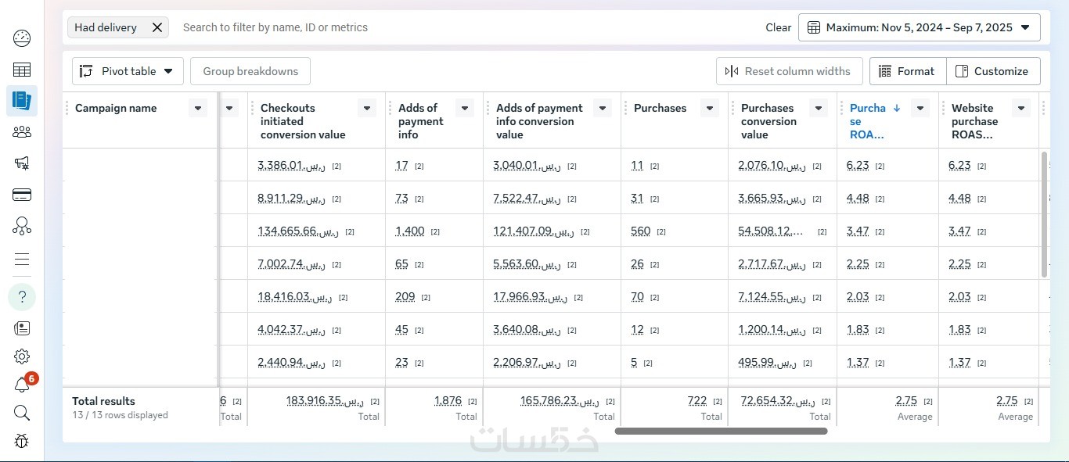
Task: Select the Ads reporting icon in sidebar
Action: click(22, 101)
